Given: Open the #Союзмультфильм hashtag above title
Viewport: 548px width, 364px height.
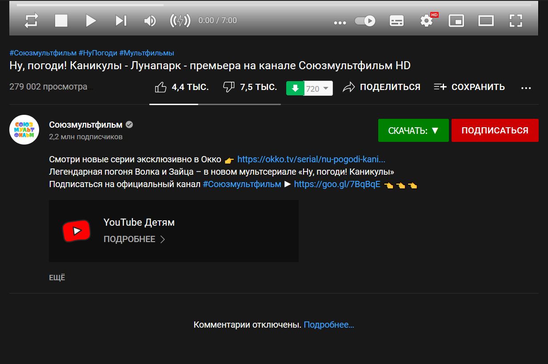Looking at the screenshot, I should (43, 53).
